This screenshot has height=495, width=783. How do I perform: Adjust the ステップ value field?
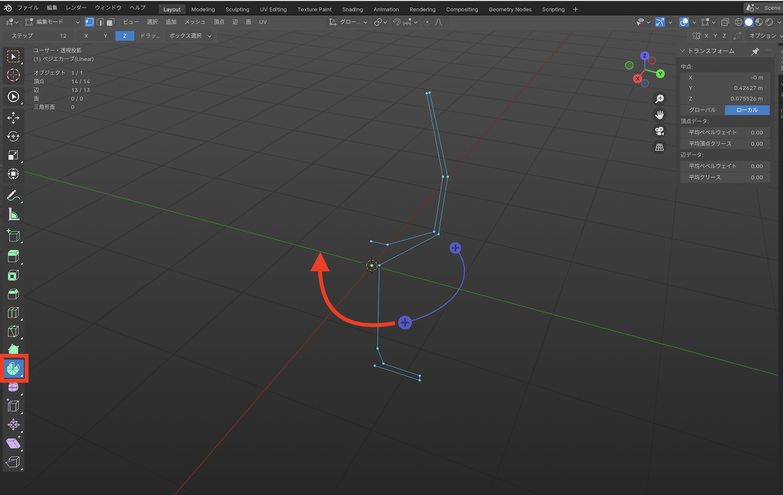tap(38, 36)
